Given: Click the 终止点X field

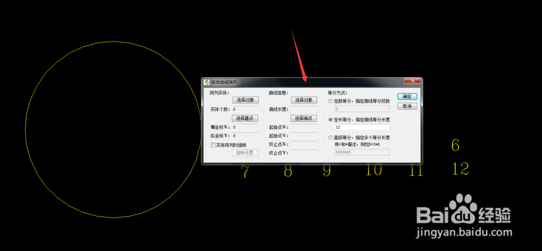Looking at the screenshot, I should coord(304,144).
